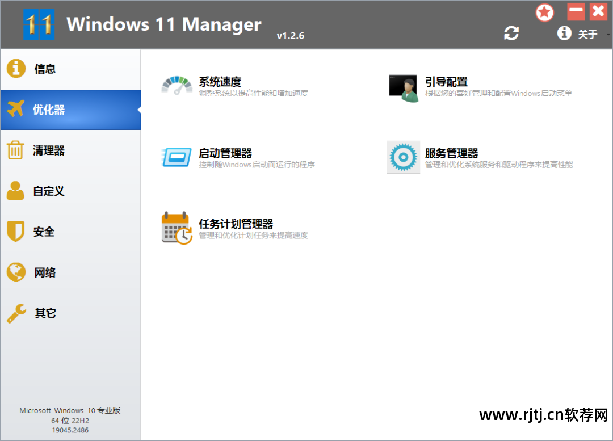
Task: Click the description 管理和优化系统服务和驱动程序来提高性能
Action: point(499,165)
